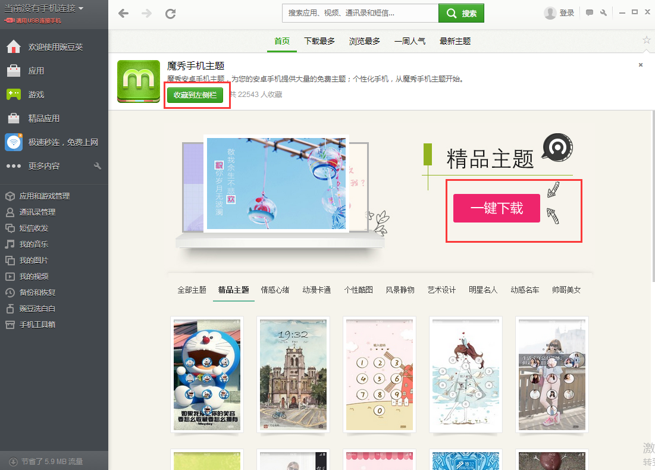Open the 明星名人 theme category

point(483,290)
